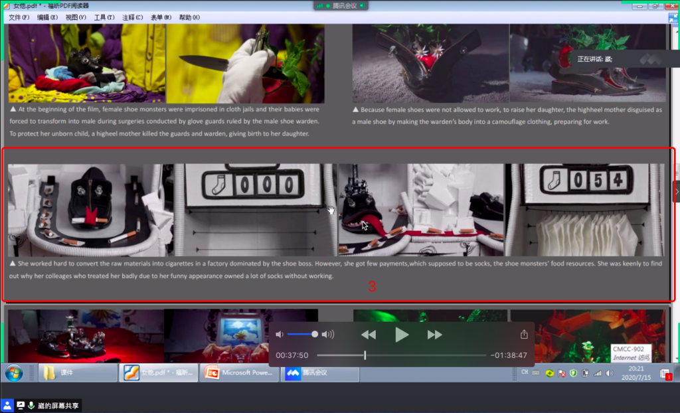Click the green-yellow tray icon

click(x=549, y=373)
